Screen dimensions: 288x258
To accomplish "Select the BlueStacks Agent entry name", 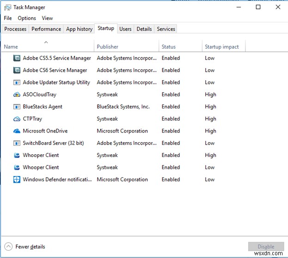I will 43,107.
